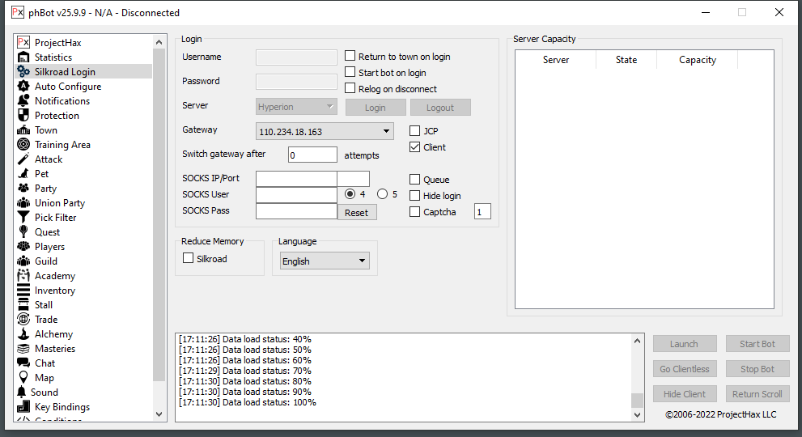The height and width of the screenshot is (437, 802).
Task: Open the Server dropdown showing Hyperion
Action: coord(296,107)
